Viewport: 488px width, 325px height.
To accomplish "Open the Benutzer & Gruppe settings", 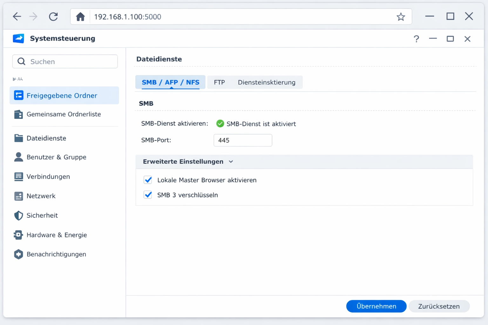I will 56,157.
